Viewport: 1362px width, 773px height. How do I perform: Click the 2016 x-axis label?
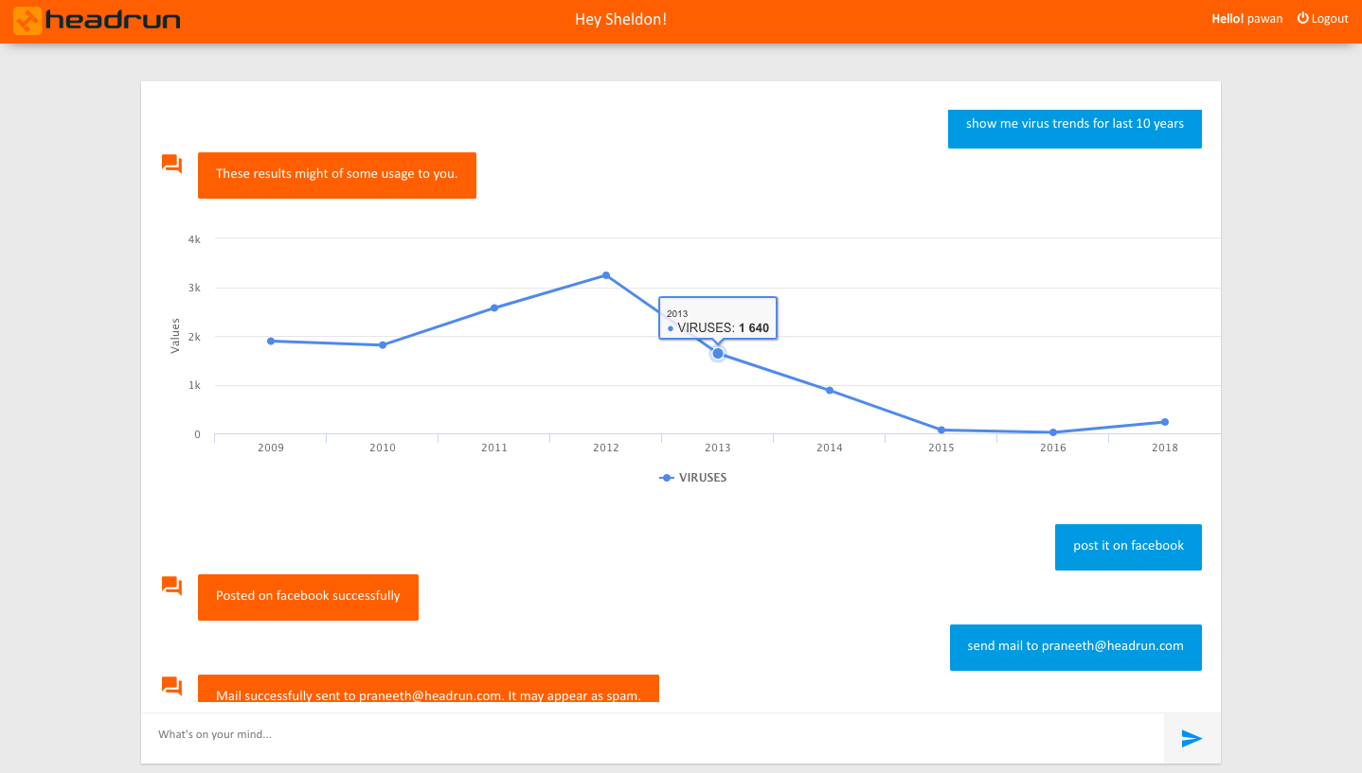[1053, 448]
